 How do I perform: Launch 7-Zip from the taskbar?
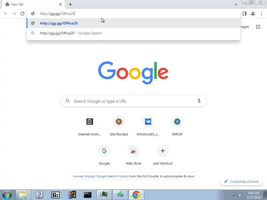pos(56,195)
